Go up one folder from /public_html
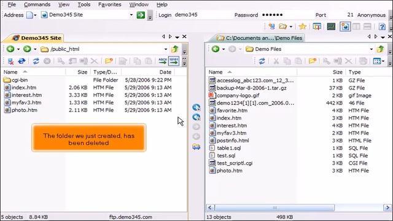This screenshot has width=393, height=221. tap(174, 49)
